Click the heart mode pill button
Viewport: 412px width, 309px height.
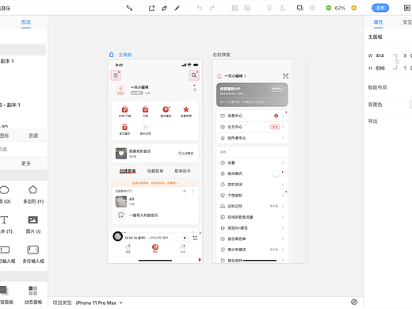pyautogui.click(x=185, y=153)
